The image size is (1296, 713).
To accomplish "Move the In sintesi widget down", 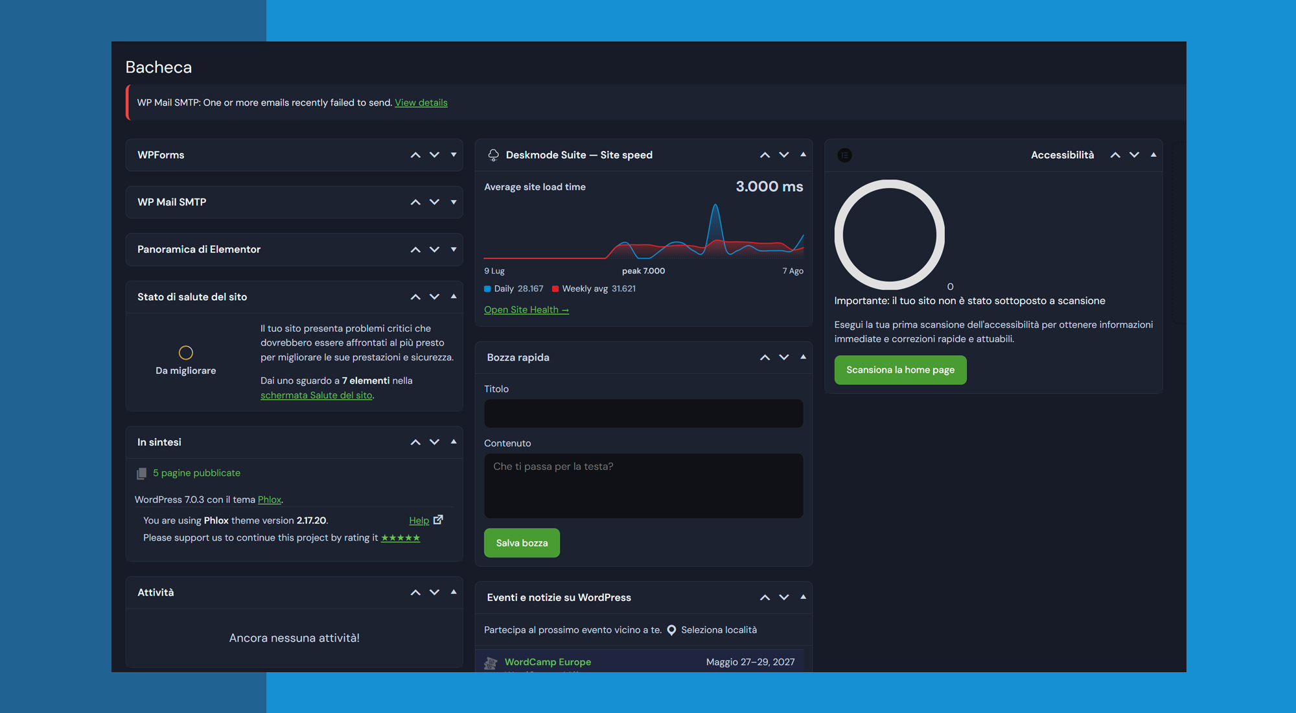I will (x=435, y=442).
